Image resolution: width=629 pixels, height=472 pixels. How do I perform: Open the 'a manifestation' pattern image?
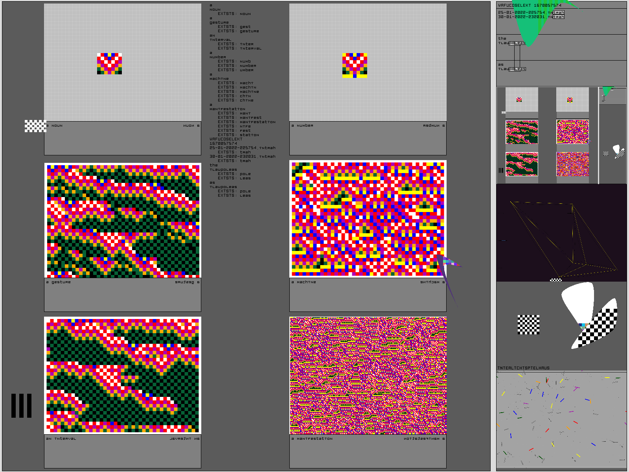point(368,376)
